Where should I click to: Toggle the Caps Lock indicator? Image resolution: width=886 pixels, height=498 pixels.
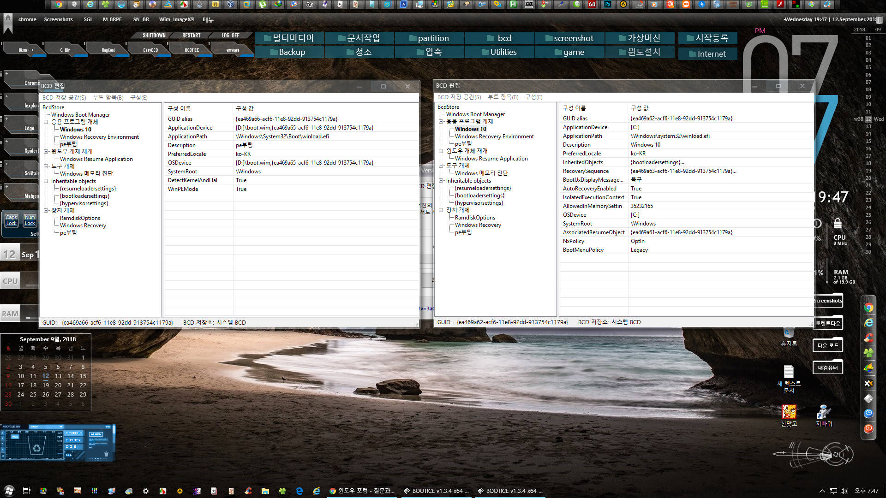11,220
